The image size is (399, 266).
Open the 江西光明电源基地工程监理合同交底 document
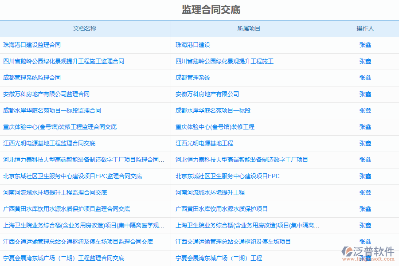click(49, 143)
